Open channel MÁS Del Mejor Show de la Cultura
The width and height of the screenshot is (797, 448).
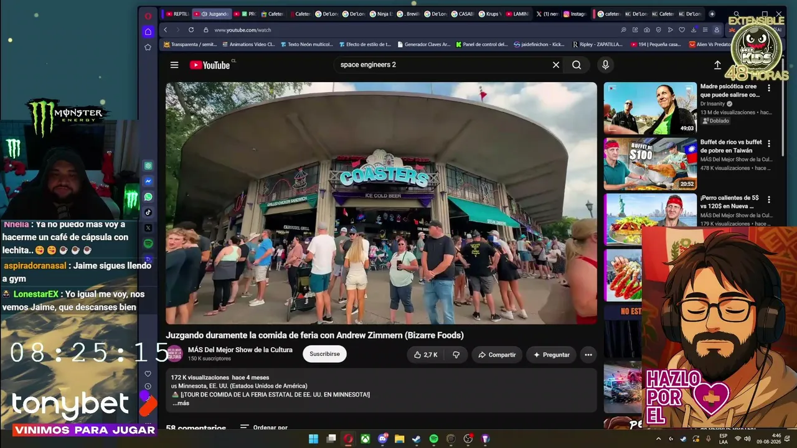point(240,350)
